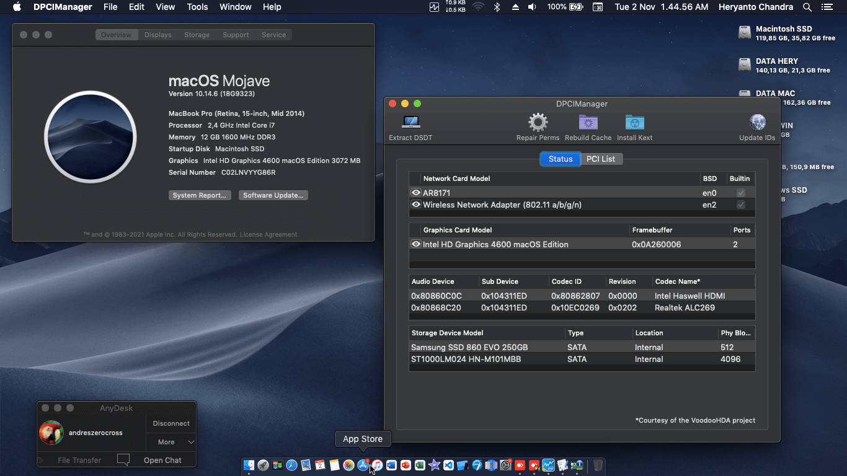Open Safari in the dock

coord(291,465)
